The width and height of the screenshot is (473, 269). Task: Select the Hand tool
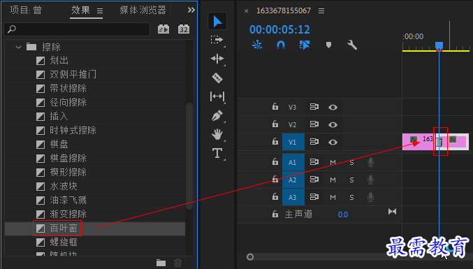(217, 134)
